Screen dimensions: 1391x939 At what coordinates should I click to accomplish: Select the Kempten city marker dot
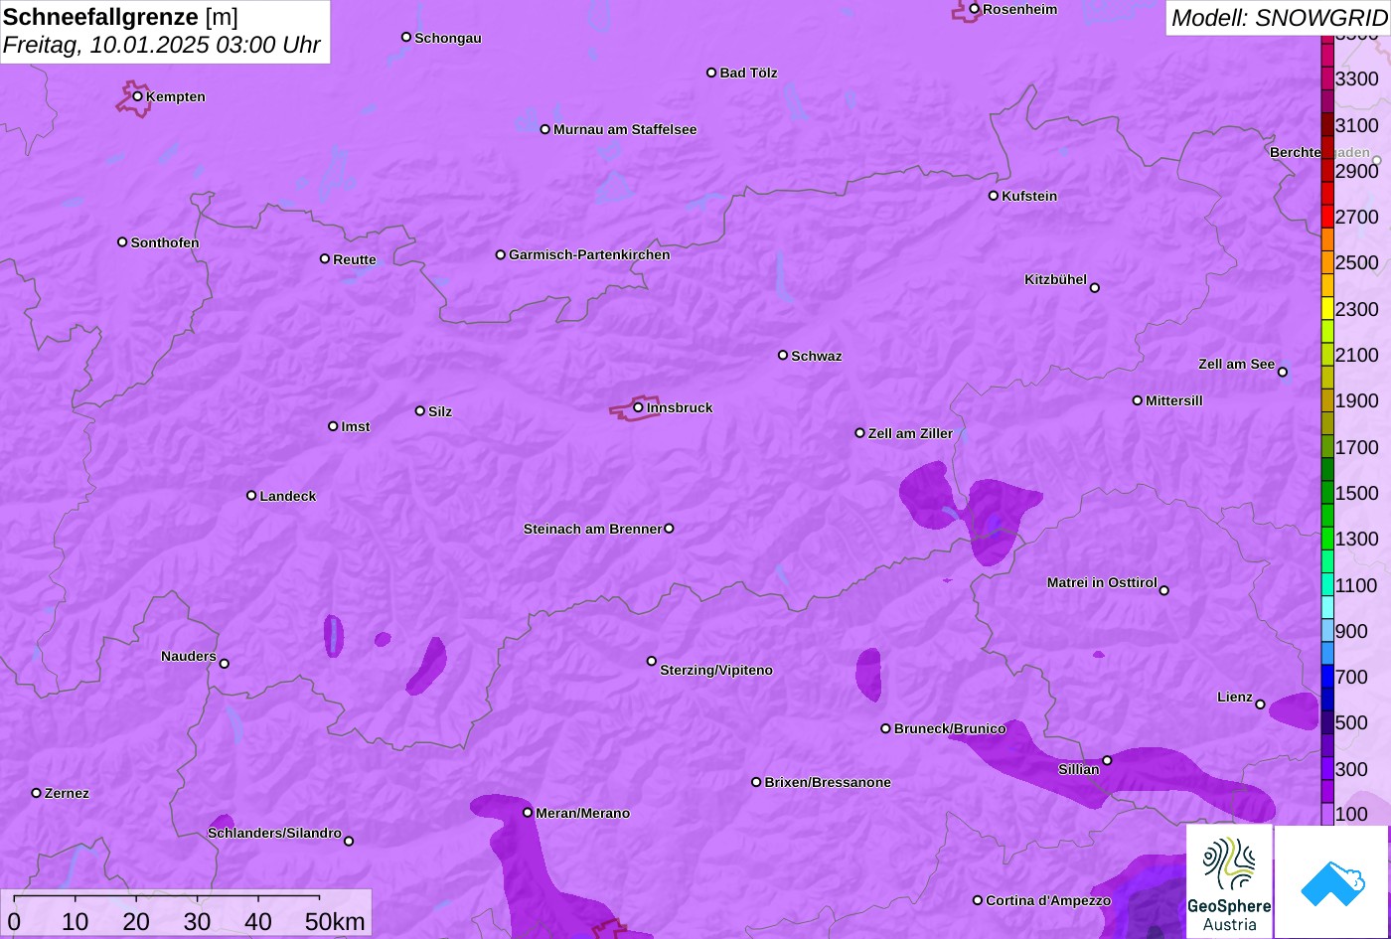click(138, 96)
